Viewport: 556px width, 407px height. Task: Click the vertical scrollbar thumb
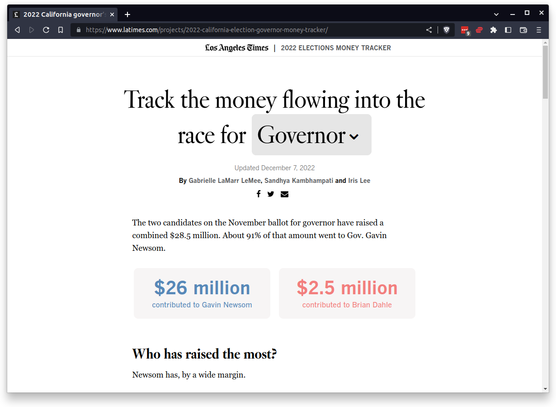pos(545,72)
